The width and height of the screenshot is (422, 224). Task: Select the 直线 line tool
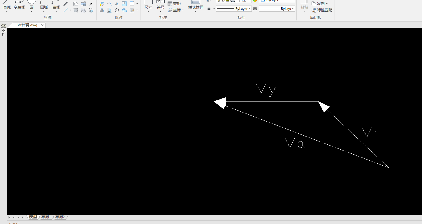tap(7, 6)
